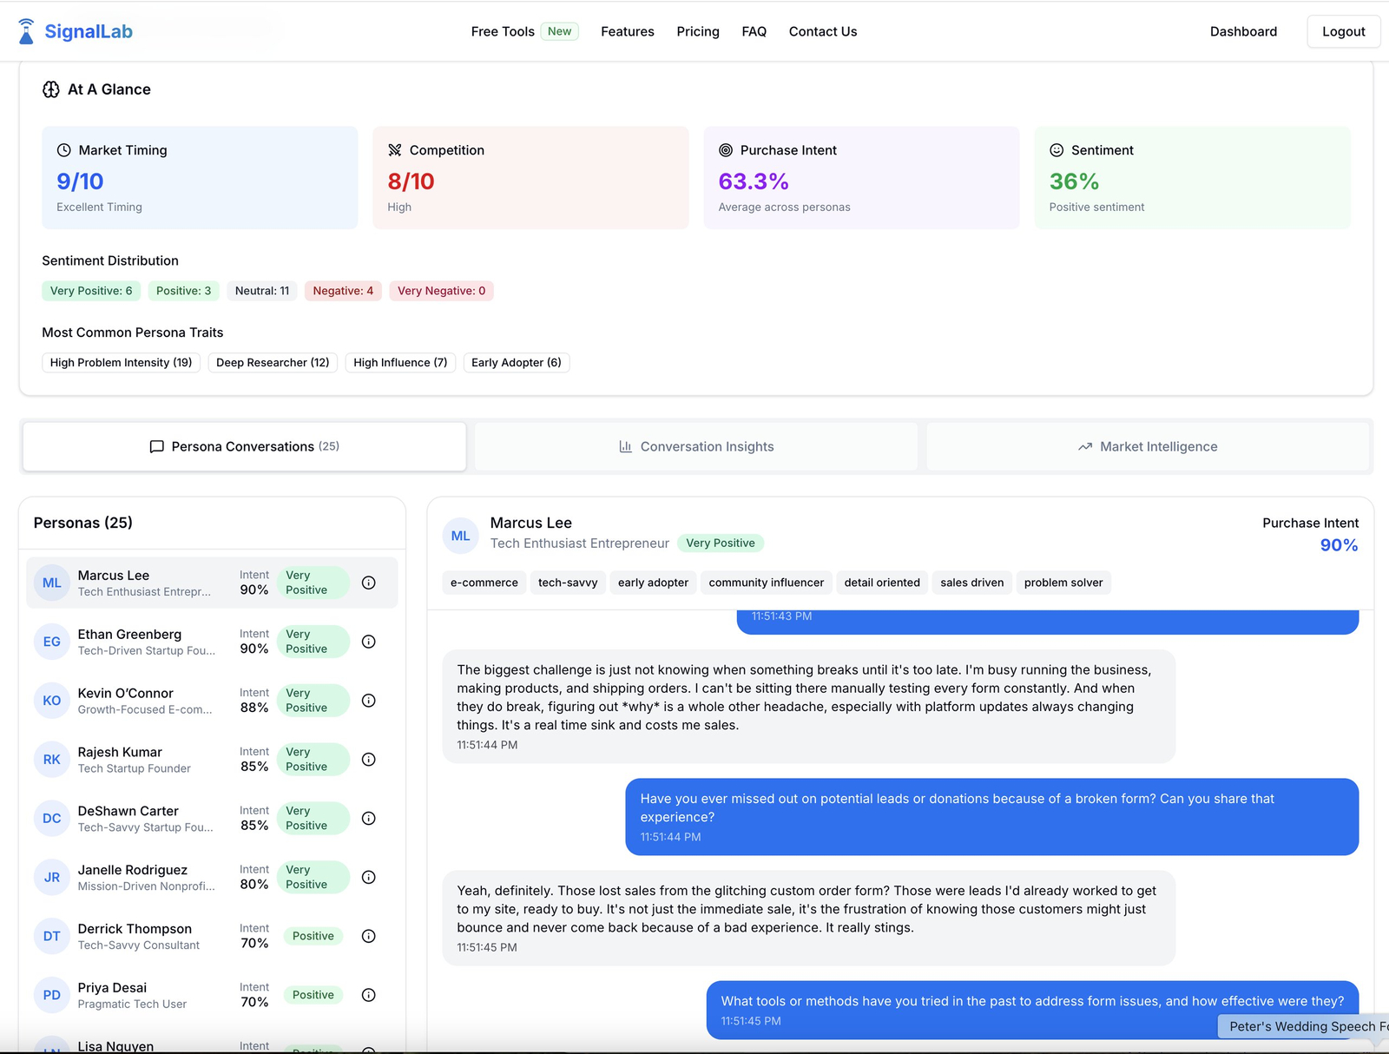Image resolution: width=1389 pixels, height=1054 pixels.
Task: Click the Very Positive: 6 sentiment badge
Action: click(91, 291)
